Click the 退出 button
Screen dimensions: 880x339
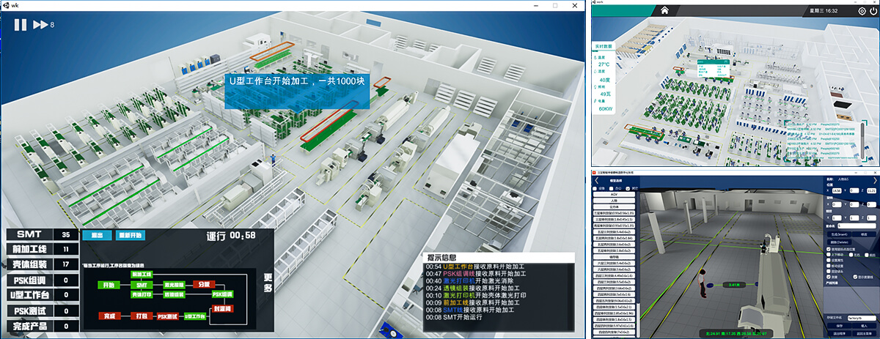click(x=93, y=235)
